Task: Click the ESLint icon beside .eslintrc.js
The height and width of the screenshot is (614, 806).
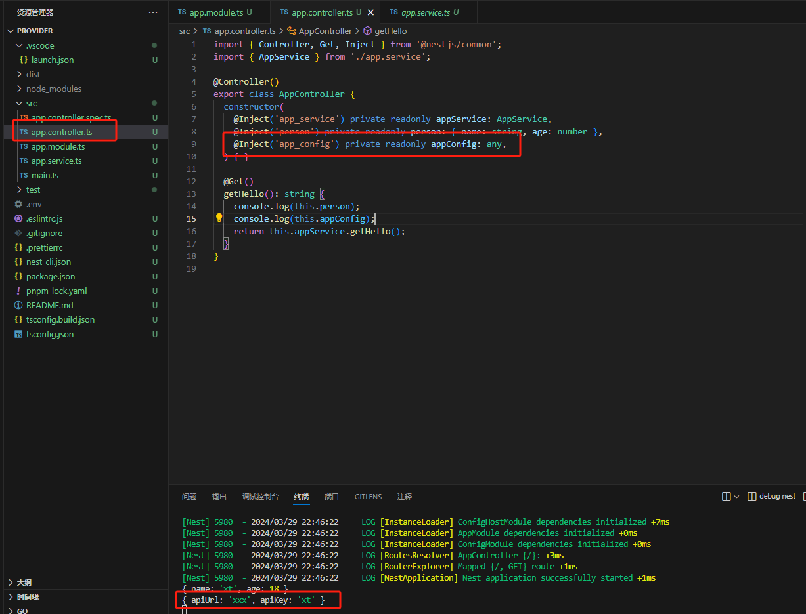Action: [18, 218]
